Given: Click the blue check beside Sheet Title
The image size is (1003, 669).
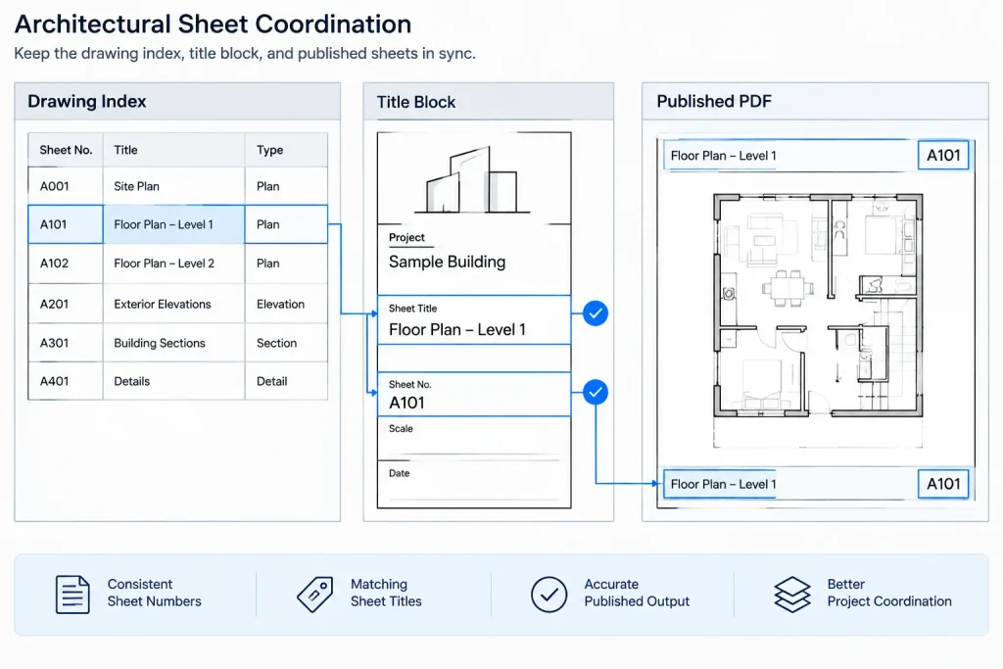Looking at the screenshot, I should [x=595, y=313].
